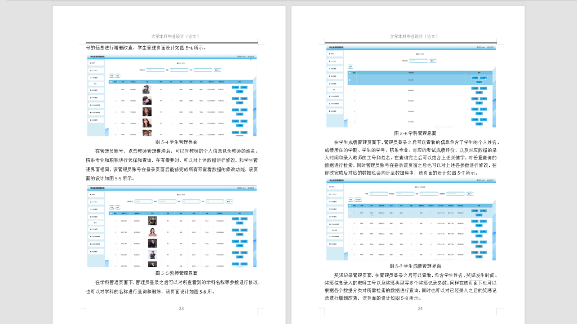This screenshot has width=577, height=324.
Task: Click page 23 header '大学本科毕业设计（论文）'
Action: (x=175, y=37)
